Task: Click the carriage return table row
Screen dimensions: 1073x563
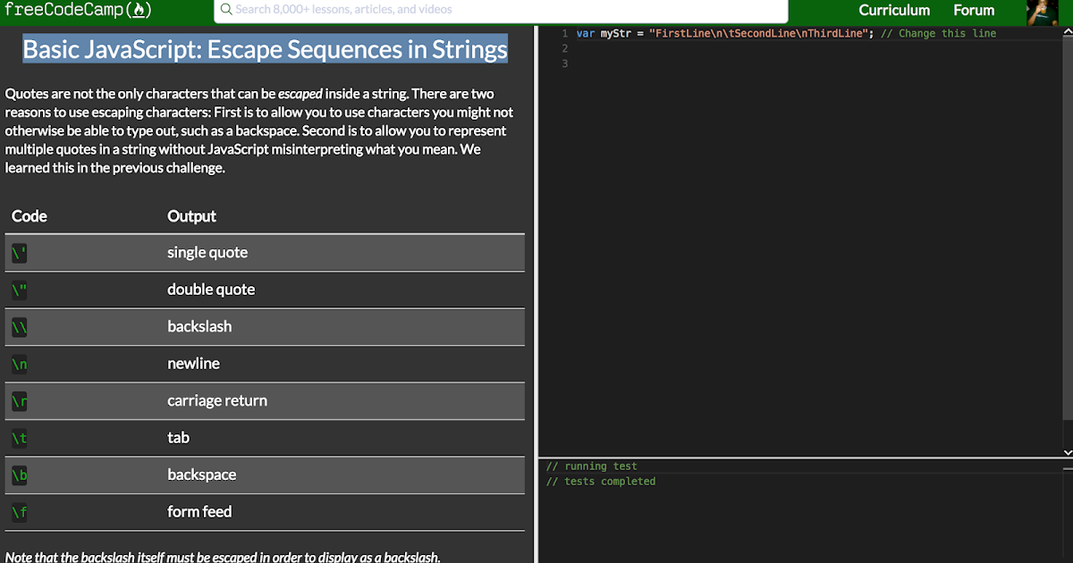Action: point(265,401)
